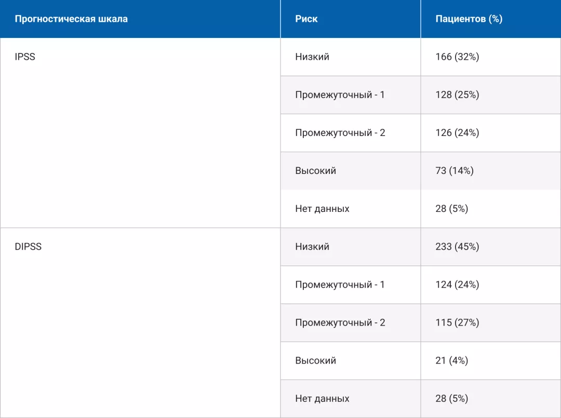Screen dimensions: 561x418
Task: Click the '73 (14%)' patients cell
Action: click(454, 171)
